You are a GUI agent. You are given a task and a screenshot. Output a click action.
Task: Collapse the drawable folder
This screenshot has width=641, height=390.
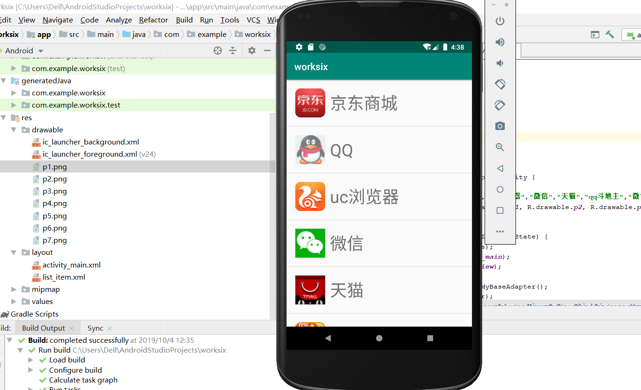click(x=14, y=130)
